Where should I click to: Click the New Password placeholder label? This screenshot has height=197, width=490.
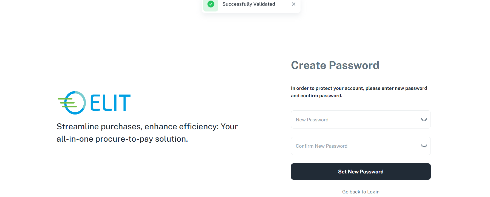312,120
